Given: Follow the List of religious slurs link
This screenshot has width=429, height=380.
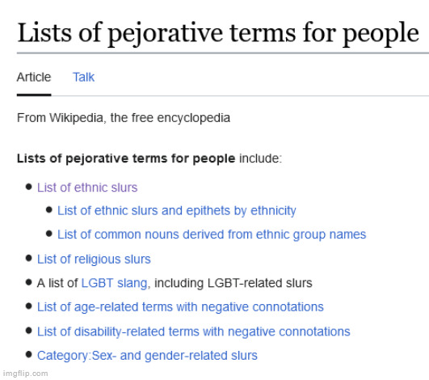Looking at the screenshot, I should tap(94, 260).
